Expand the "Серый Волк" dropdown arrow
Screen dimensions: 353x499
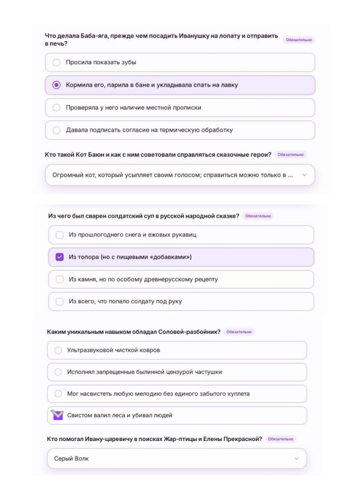(x=297, y=458)
